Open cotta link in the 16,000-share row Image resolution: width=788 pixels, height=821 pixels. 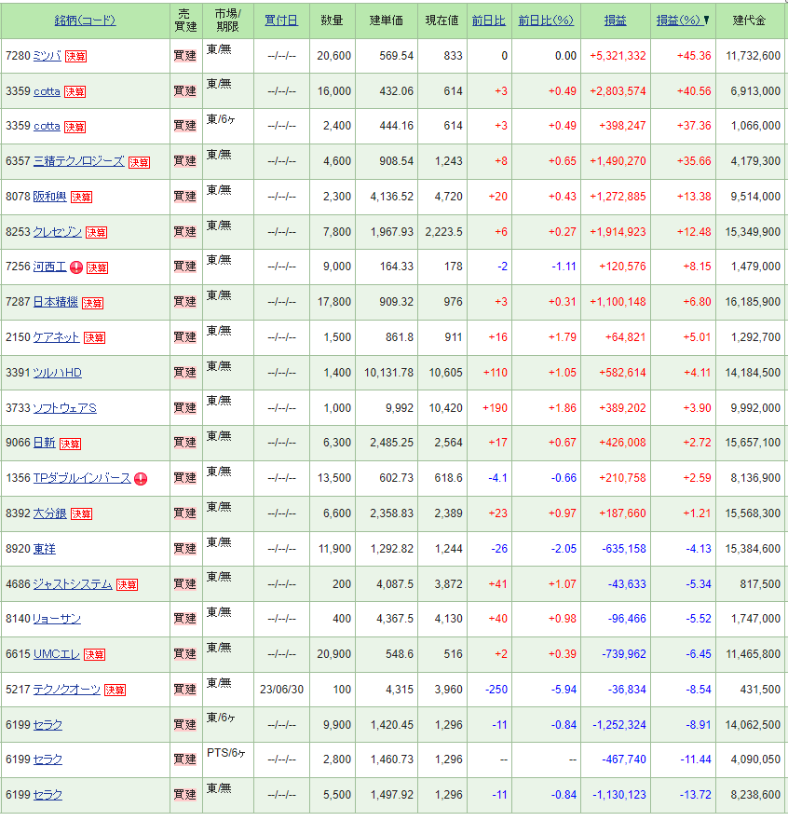[x=47, y=91]
